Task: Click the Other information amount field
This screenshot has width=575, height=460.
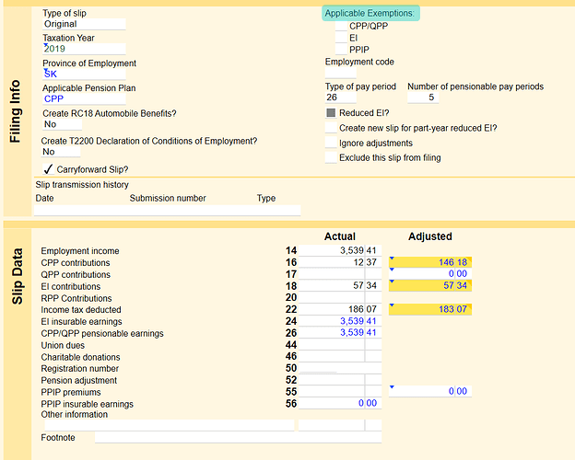Action: 340,425
